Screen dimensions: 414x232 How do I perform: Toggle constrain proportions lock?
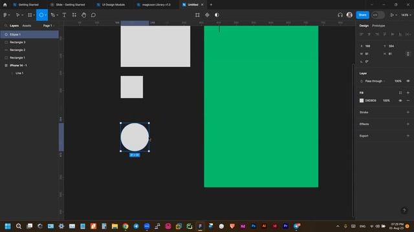click(x=408, y=54)
